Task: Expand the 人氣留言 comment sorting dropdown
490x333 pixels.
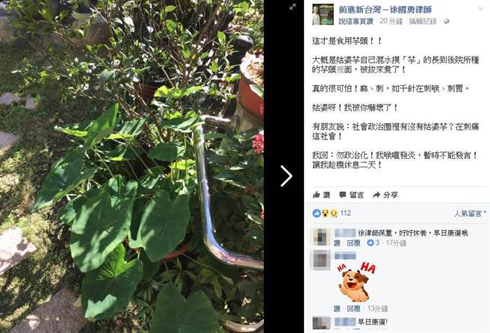Action: point(471,214)
